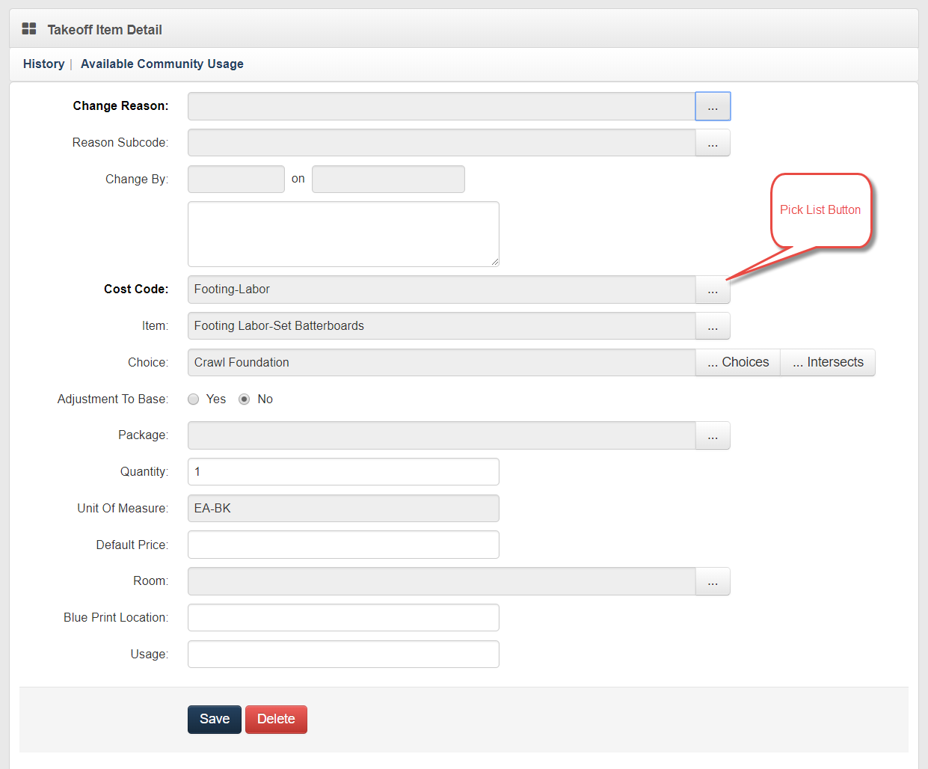Click the Quantity value field

point(343,471)
